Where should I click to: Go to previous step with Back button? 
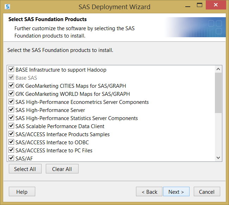point(149,192)
